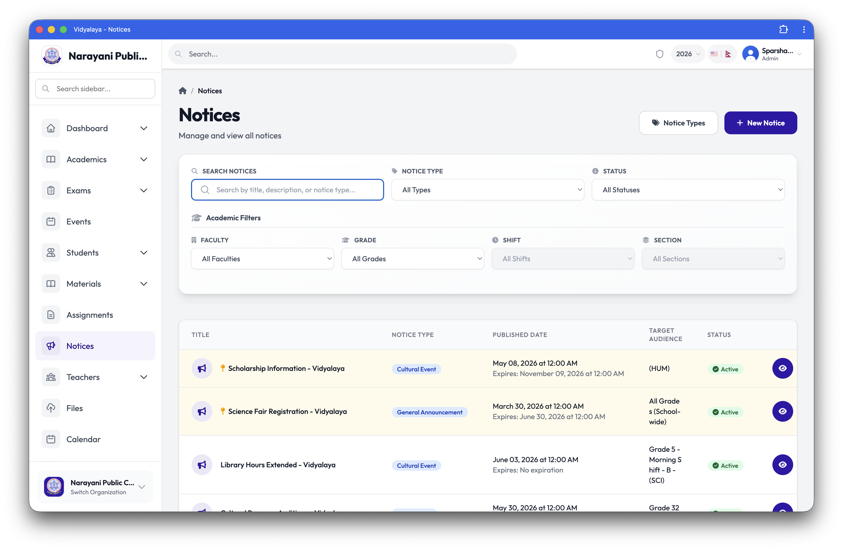Viewport: 843px width, 550px height.
Task: Select the US flag language option
Action: [x=714, y=54]
